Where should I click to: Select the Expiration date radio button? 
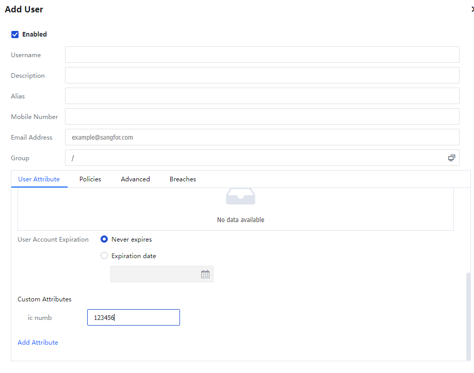(x=104, y=256)
